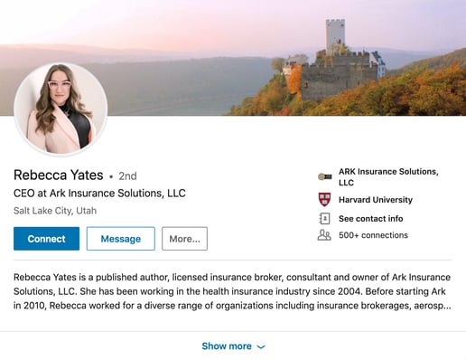Click the ARK Insurance Solutions company logo icon
Screen dimensions: 466x360
tap(325, 176)
